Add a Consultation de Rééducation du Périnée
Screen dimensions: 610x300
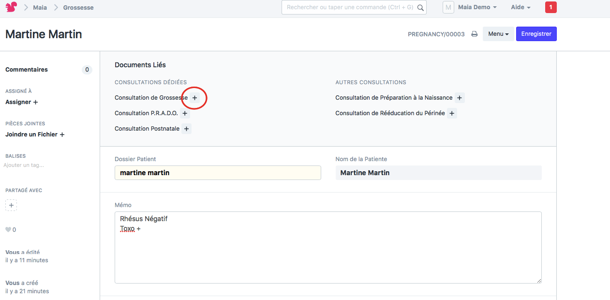[452, 113]
